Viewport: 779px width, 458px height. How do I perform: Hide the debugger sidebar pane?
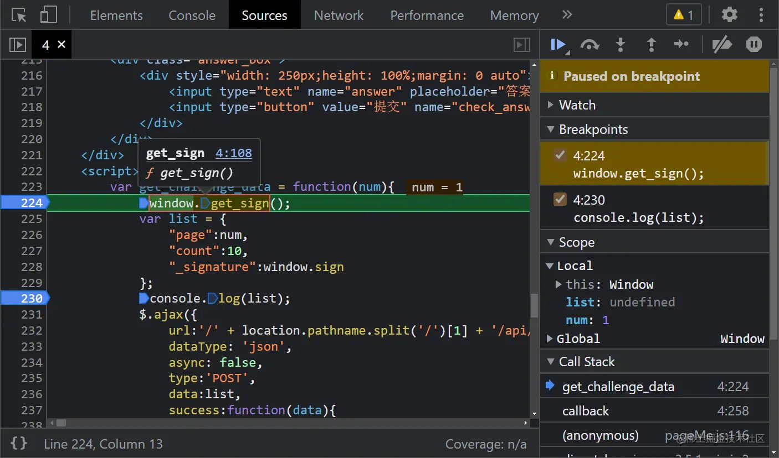click(522, 45)
